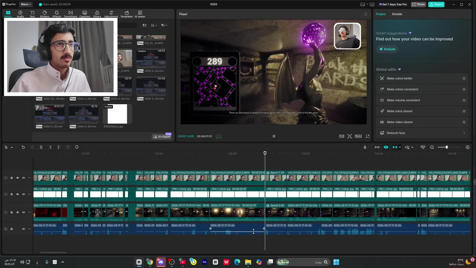Click the Undo icon

(23, 147)
